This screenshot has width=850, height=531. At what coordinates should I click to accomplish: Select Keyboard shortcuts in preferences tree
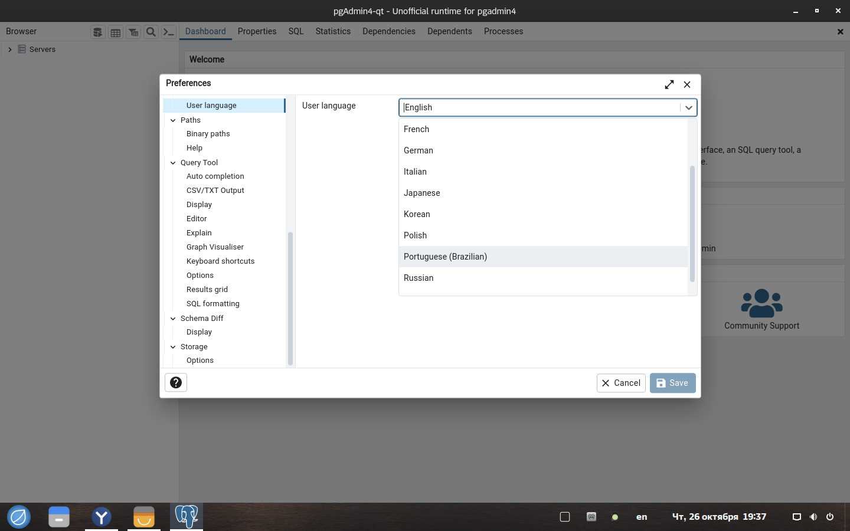(220, 261)
